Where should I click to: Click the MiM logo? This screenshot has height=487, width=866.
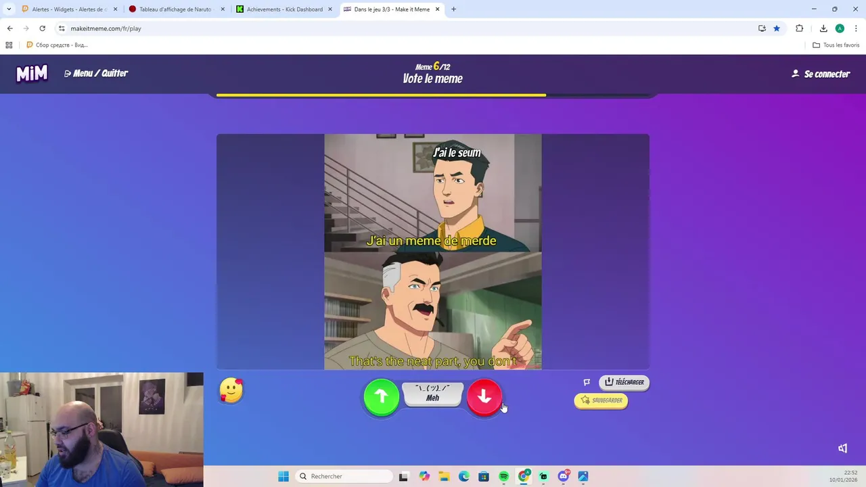pos(32,73)
